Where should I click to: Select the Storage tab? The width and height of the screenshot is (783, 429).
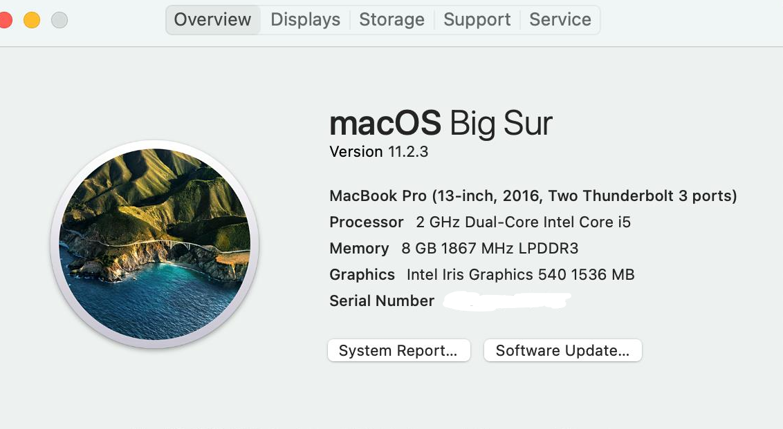coord(391,19)
